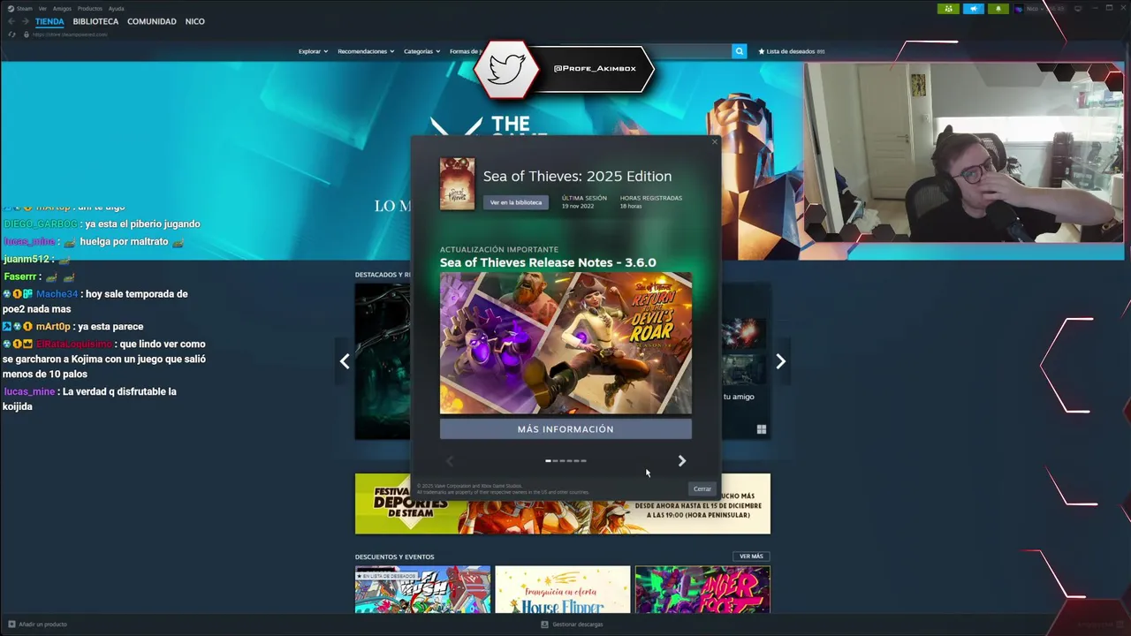Click the Twitter bird overlay icon
Viewport: 1131px width, 636px height.
point(506,68)
